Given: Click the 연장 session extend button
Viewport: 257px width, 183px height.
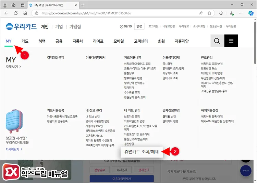Looking at the screenshot, I should coord(139,26).
